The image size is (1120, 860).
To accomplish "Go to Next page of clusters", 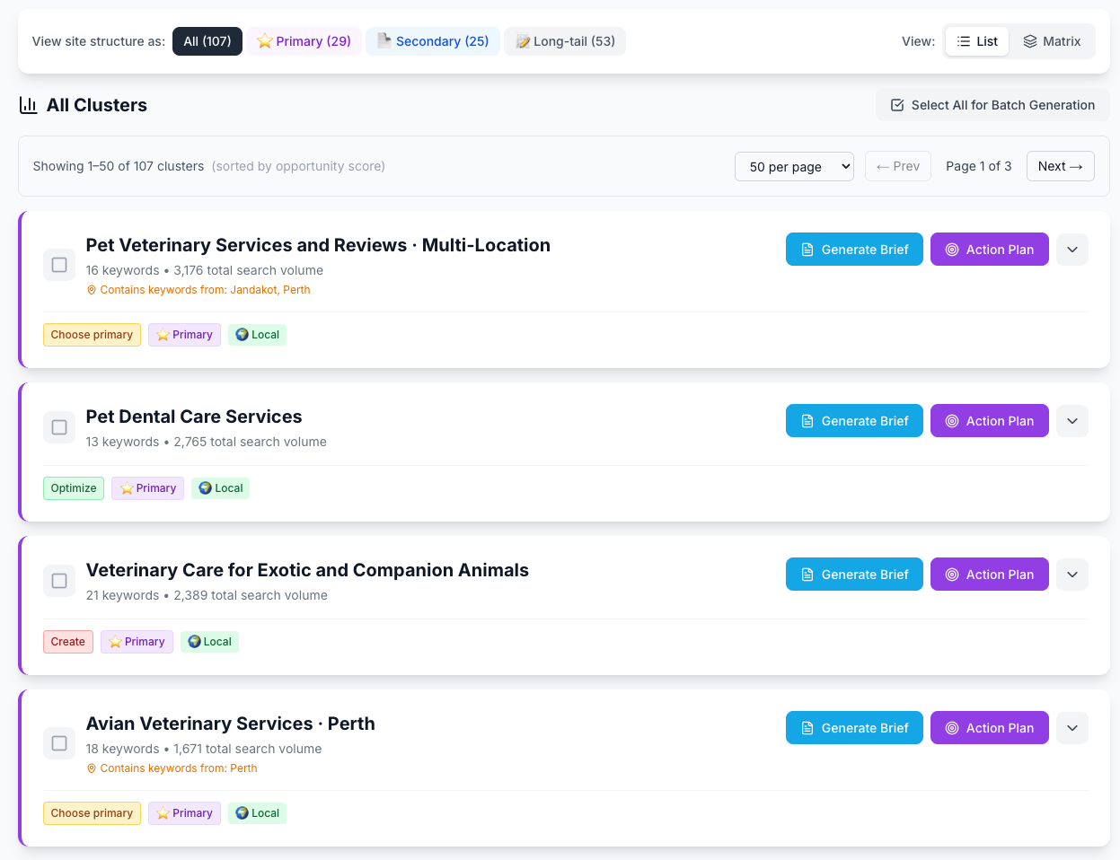I will 1060,166.
